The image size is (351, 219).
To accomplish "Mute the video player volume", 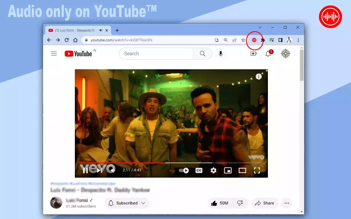I will 113,170.
